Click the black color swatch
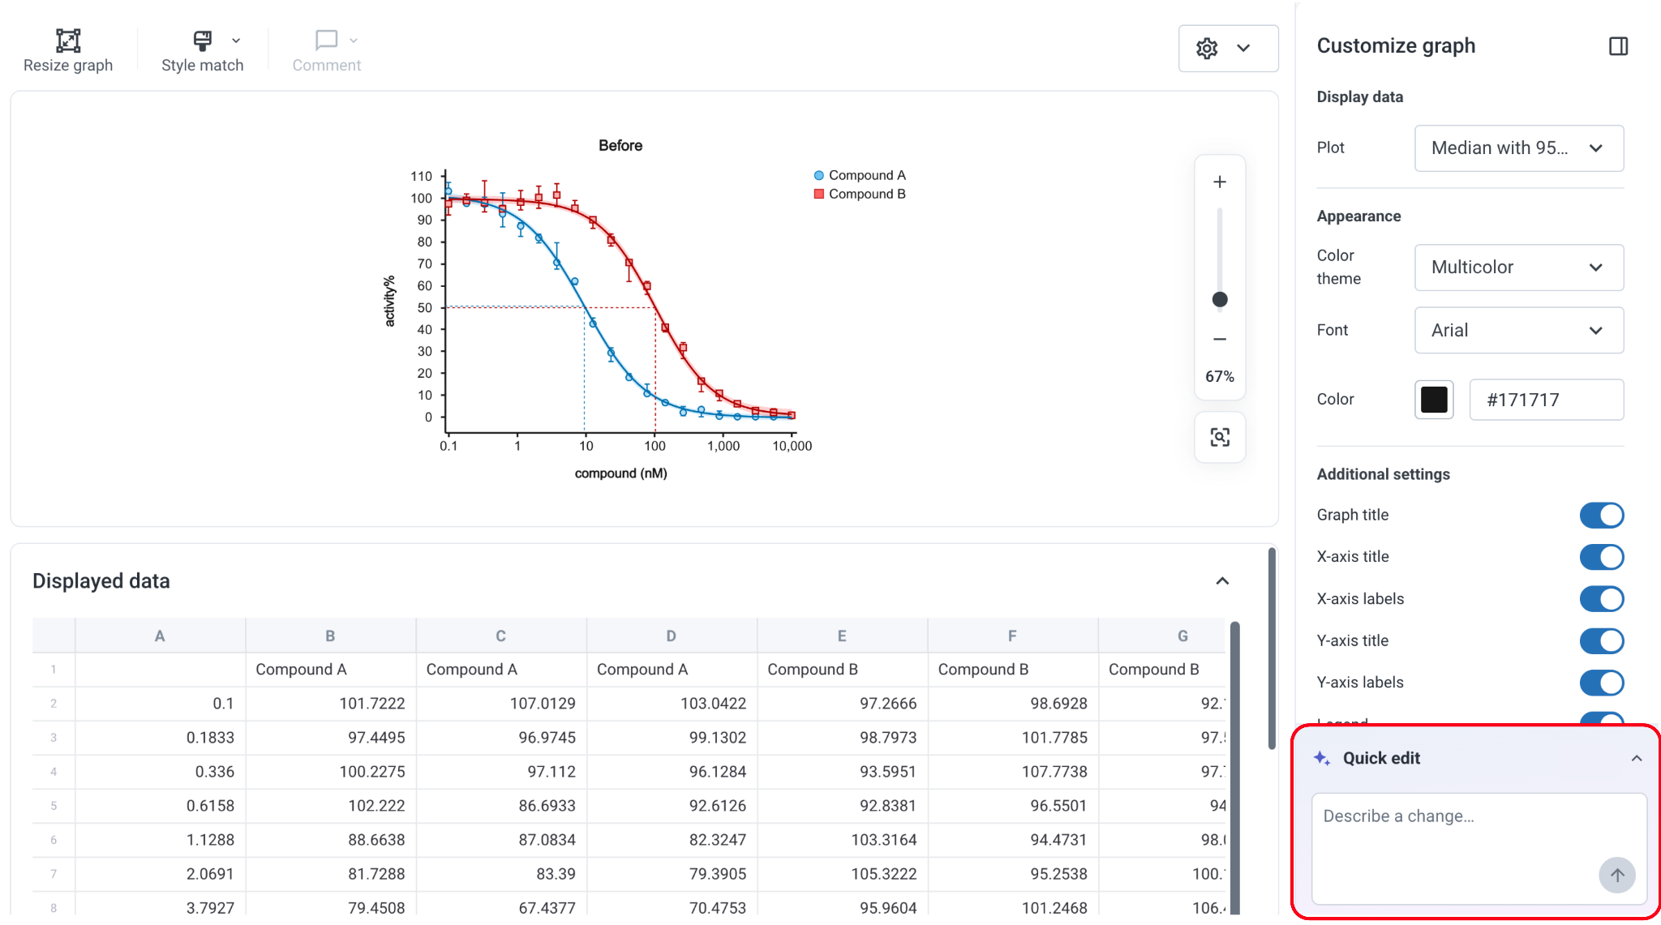The width and height of the screenshot is (1661, 925). [1434, 400]
